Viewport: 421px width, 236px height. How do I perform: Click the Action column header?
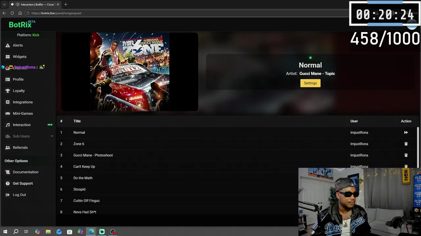(406, 121)
